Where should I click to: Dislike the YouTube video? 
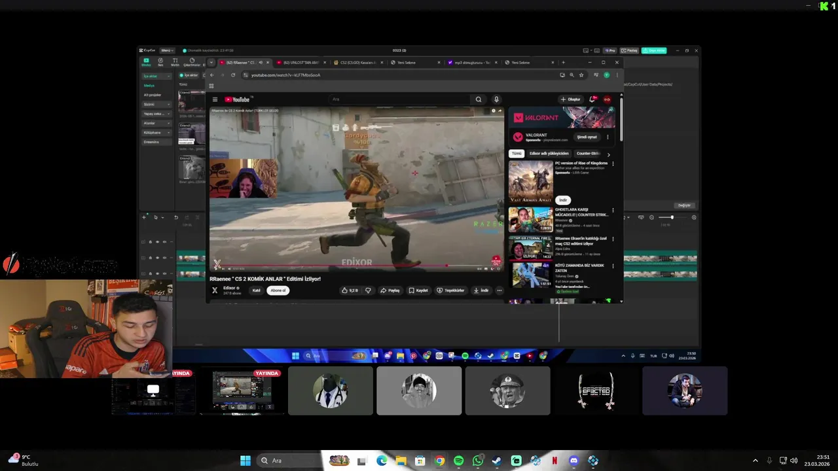click(368, 290)
